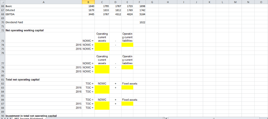Image resolution: width=268 pixels, height=119 pixels.
Task: Click yellow 2015 NOWC result cell in row 79
Action: 102,71
